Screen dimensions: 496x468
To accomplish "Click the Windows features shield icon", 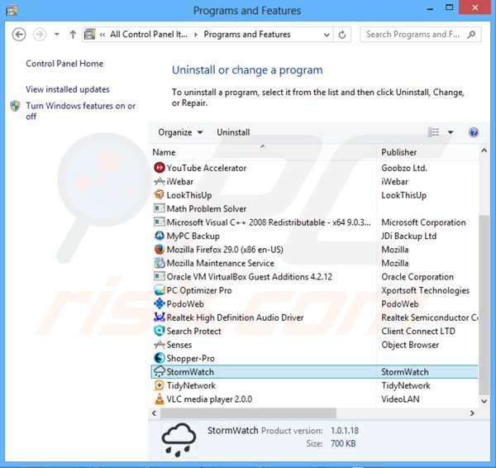I will [15, 106].
